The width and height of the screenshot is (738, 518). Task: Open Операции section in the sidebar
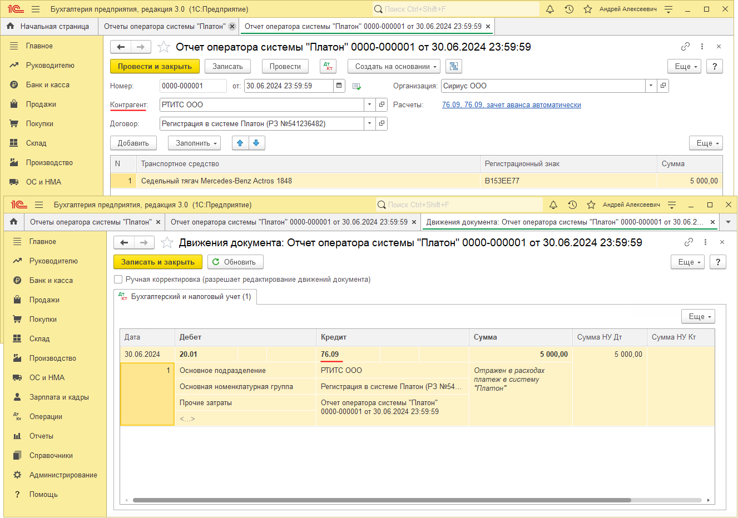tap(46, 416)
